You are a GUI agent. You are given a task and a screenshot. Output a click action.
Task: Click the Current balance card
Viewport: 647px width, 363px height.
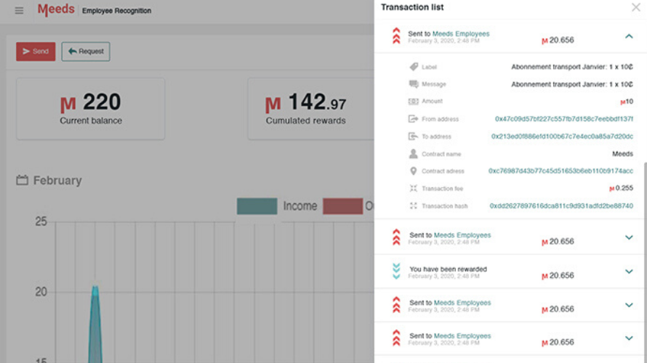[91, 109]
